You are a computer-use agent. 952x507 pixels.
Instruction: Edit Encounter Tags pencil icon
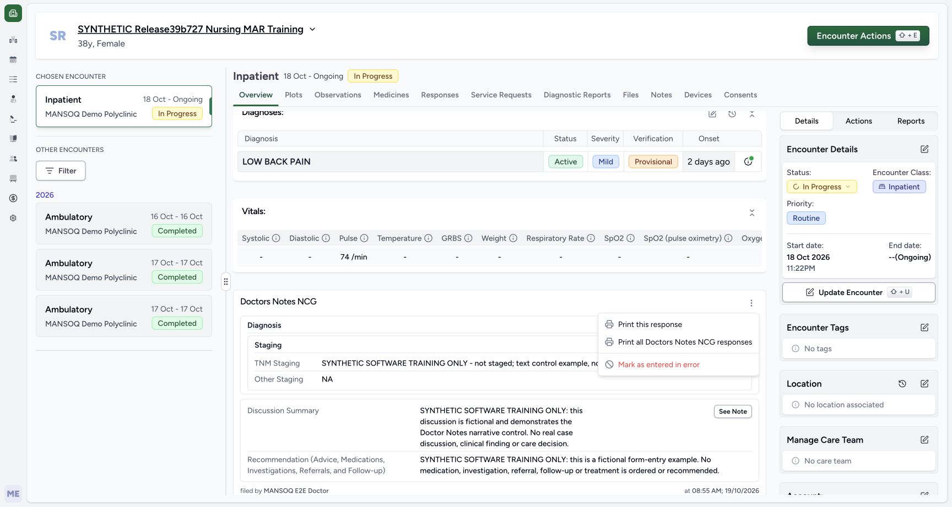tap(924, 328)
